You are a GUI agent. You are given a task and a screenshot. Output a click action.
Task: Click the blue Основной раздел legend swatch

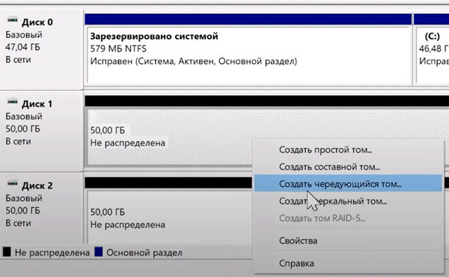pos(99,252)
